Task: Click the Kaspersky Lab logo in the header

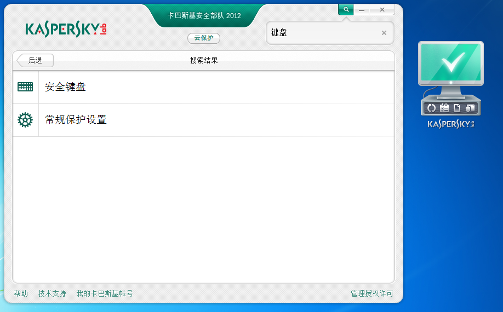Action: point(66,30)
